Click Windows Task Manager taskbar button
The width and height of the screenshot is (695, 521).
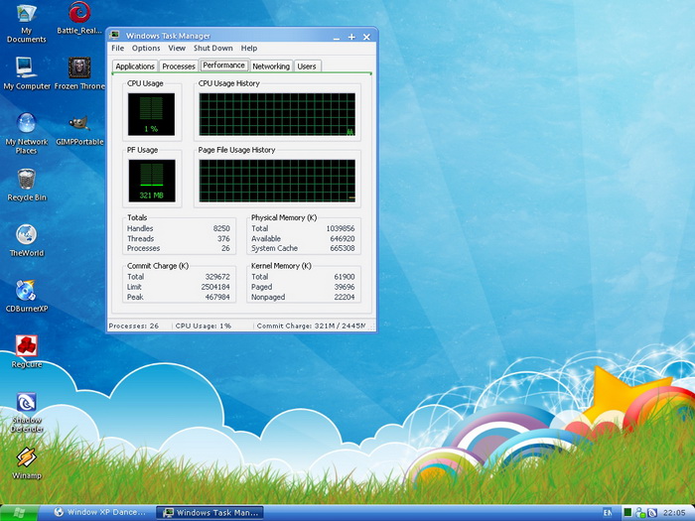pyautogui.click(x=209, y=513)
